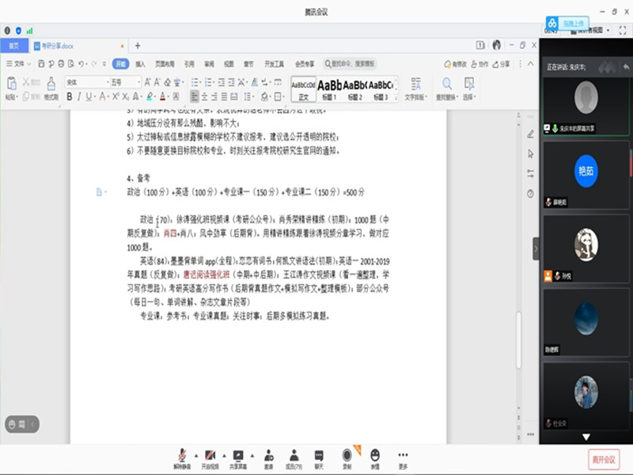Viewport: 633px width, 475px height.
Task: Open the 页面布局 ribbon tab
Action: (164, 63)
